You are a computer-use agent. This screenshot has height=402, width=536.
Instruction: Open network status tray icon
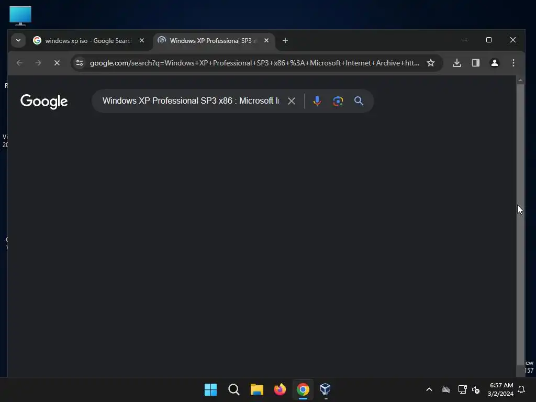coord(463,389)
